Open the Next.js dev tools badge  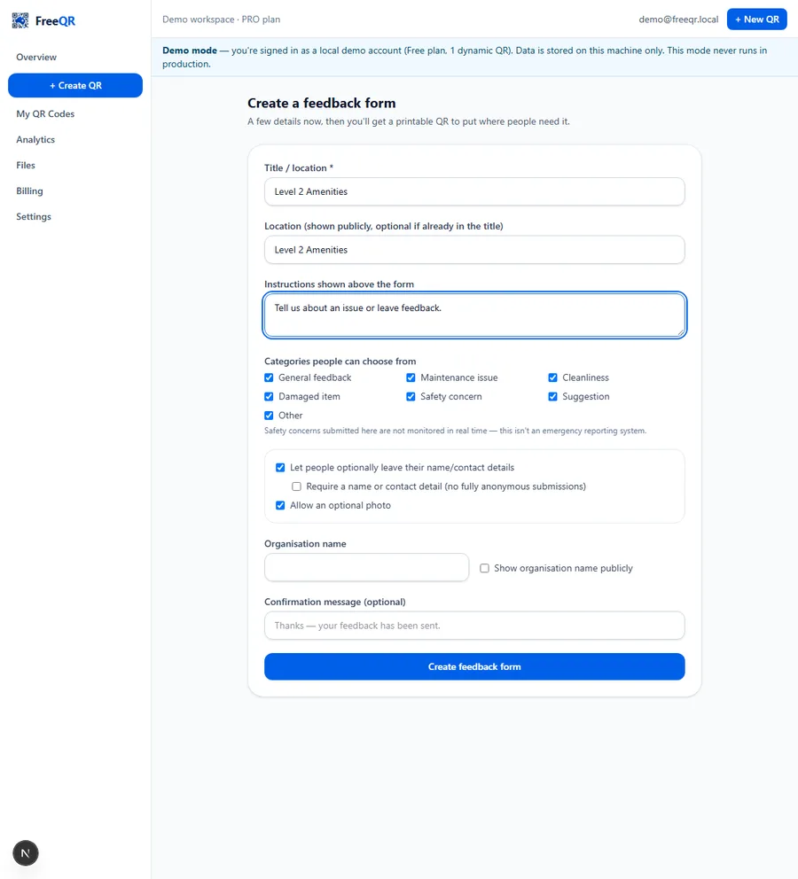(x=25, y=852)
